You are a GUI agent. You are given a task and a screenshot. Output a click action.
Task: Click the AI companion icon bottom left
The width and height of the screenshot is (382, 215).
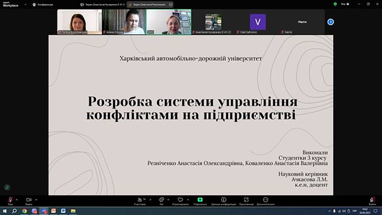pyautogui.click(x=7, y=187)
